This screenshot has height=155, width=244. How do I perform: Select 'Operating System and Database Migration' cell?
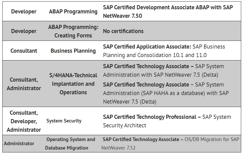coord(70,143)
